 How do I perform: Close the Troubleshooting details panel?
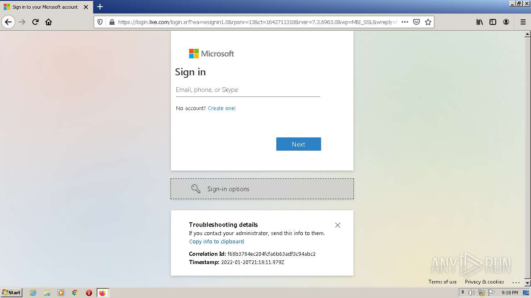click(338, 225)
